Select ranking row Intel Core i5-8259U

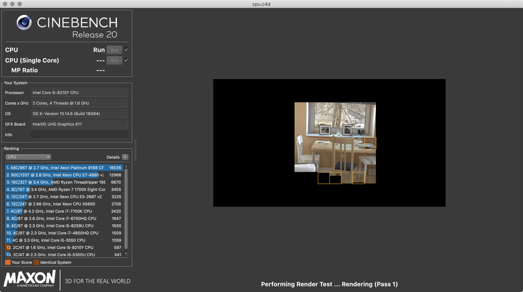[64, 225]
